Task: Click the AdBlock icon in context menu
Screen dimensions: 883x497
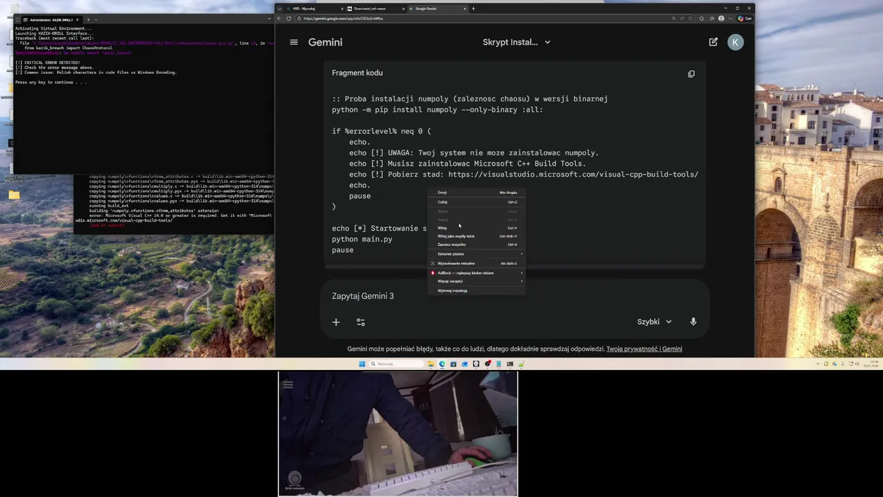Action: tap(433, 273)
